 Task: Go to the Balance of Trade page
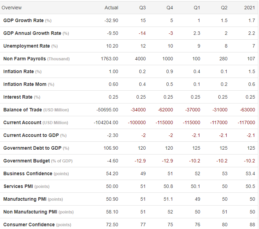(x=23, y=110)
